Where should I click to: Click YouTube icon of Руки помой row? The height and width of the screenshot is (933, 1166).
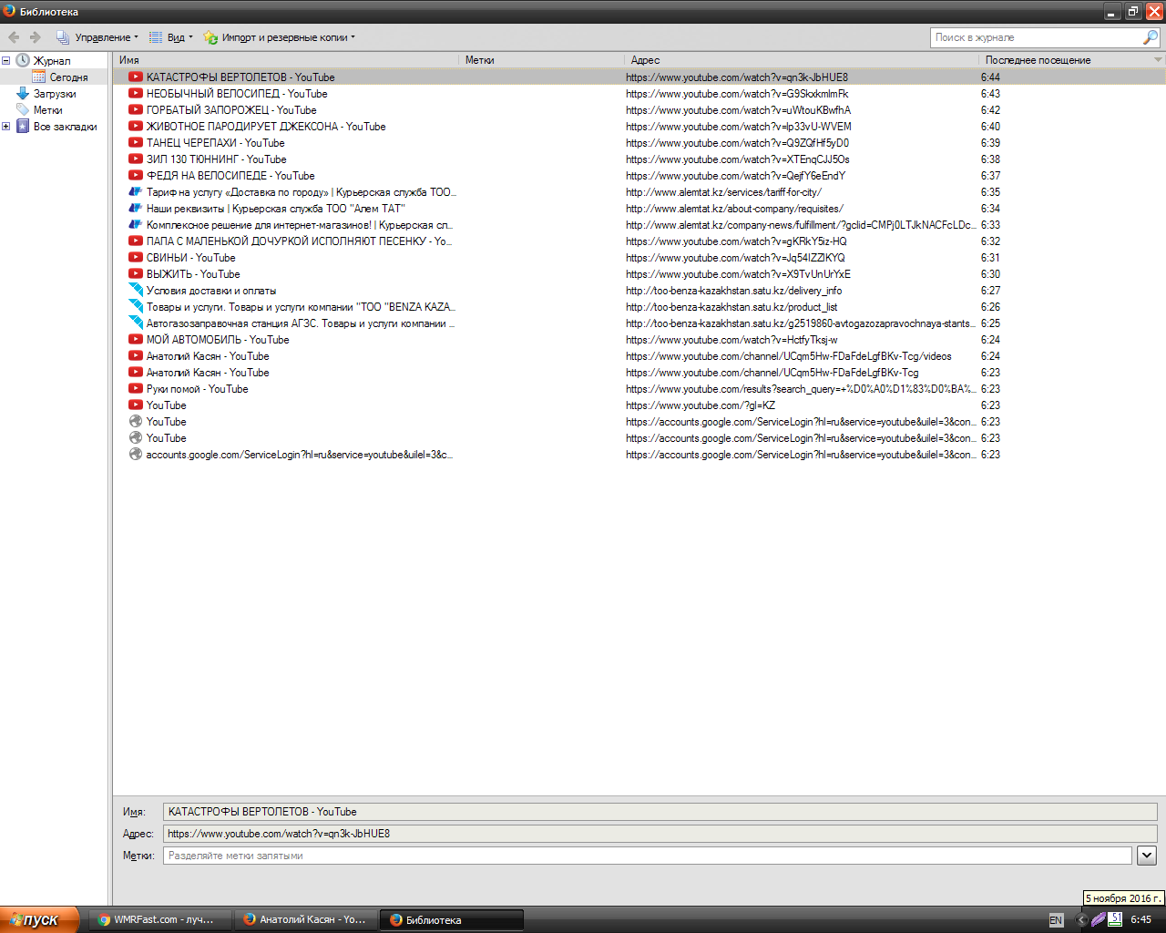coord(136,389)
